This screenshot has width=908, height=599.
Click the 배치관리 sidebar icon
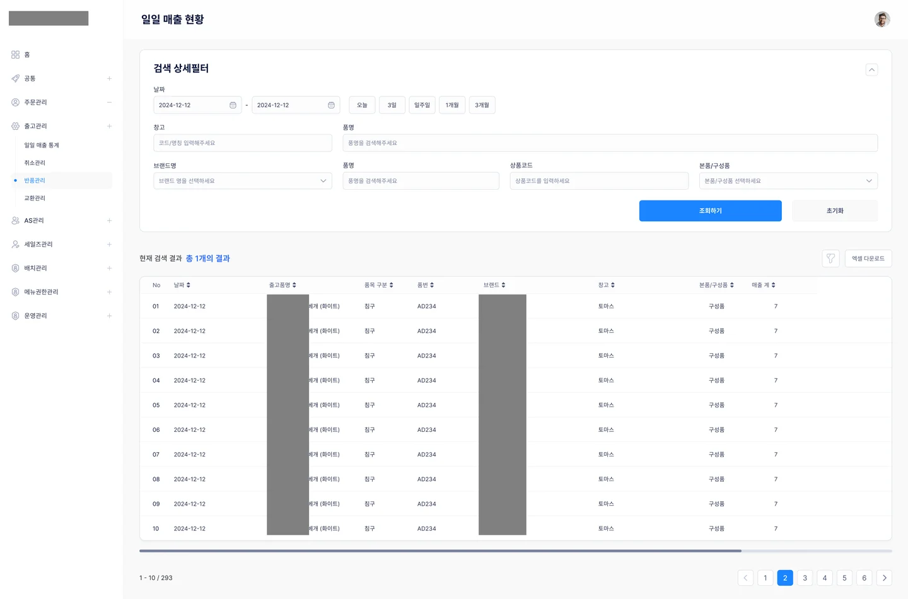coord(15,268)
